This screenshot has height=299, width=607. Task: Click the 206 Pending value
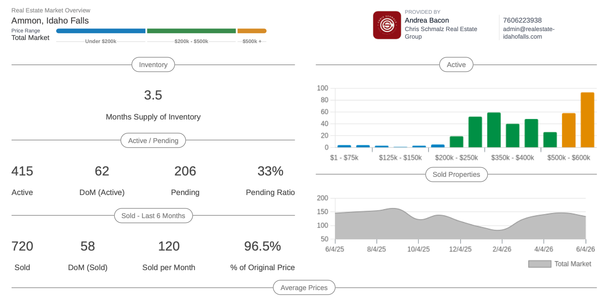(x=185, y=171)
